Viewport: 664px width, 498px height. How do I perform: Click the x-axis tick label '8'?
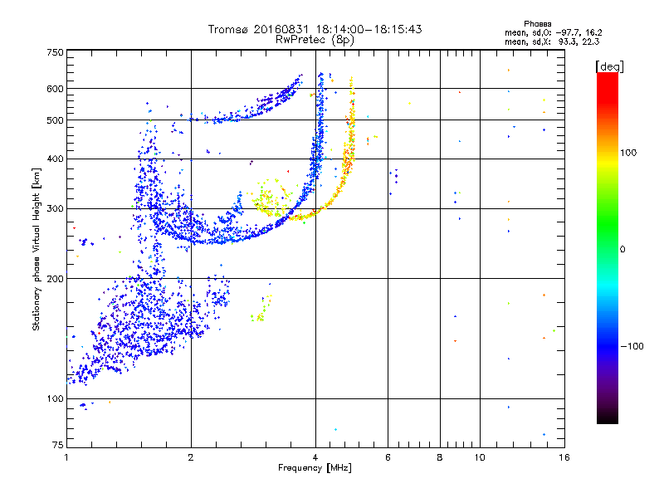point(440,457)
